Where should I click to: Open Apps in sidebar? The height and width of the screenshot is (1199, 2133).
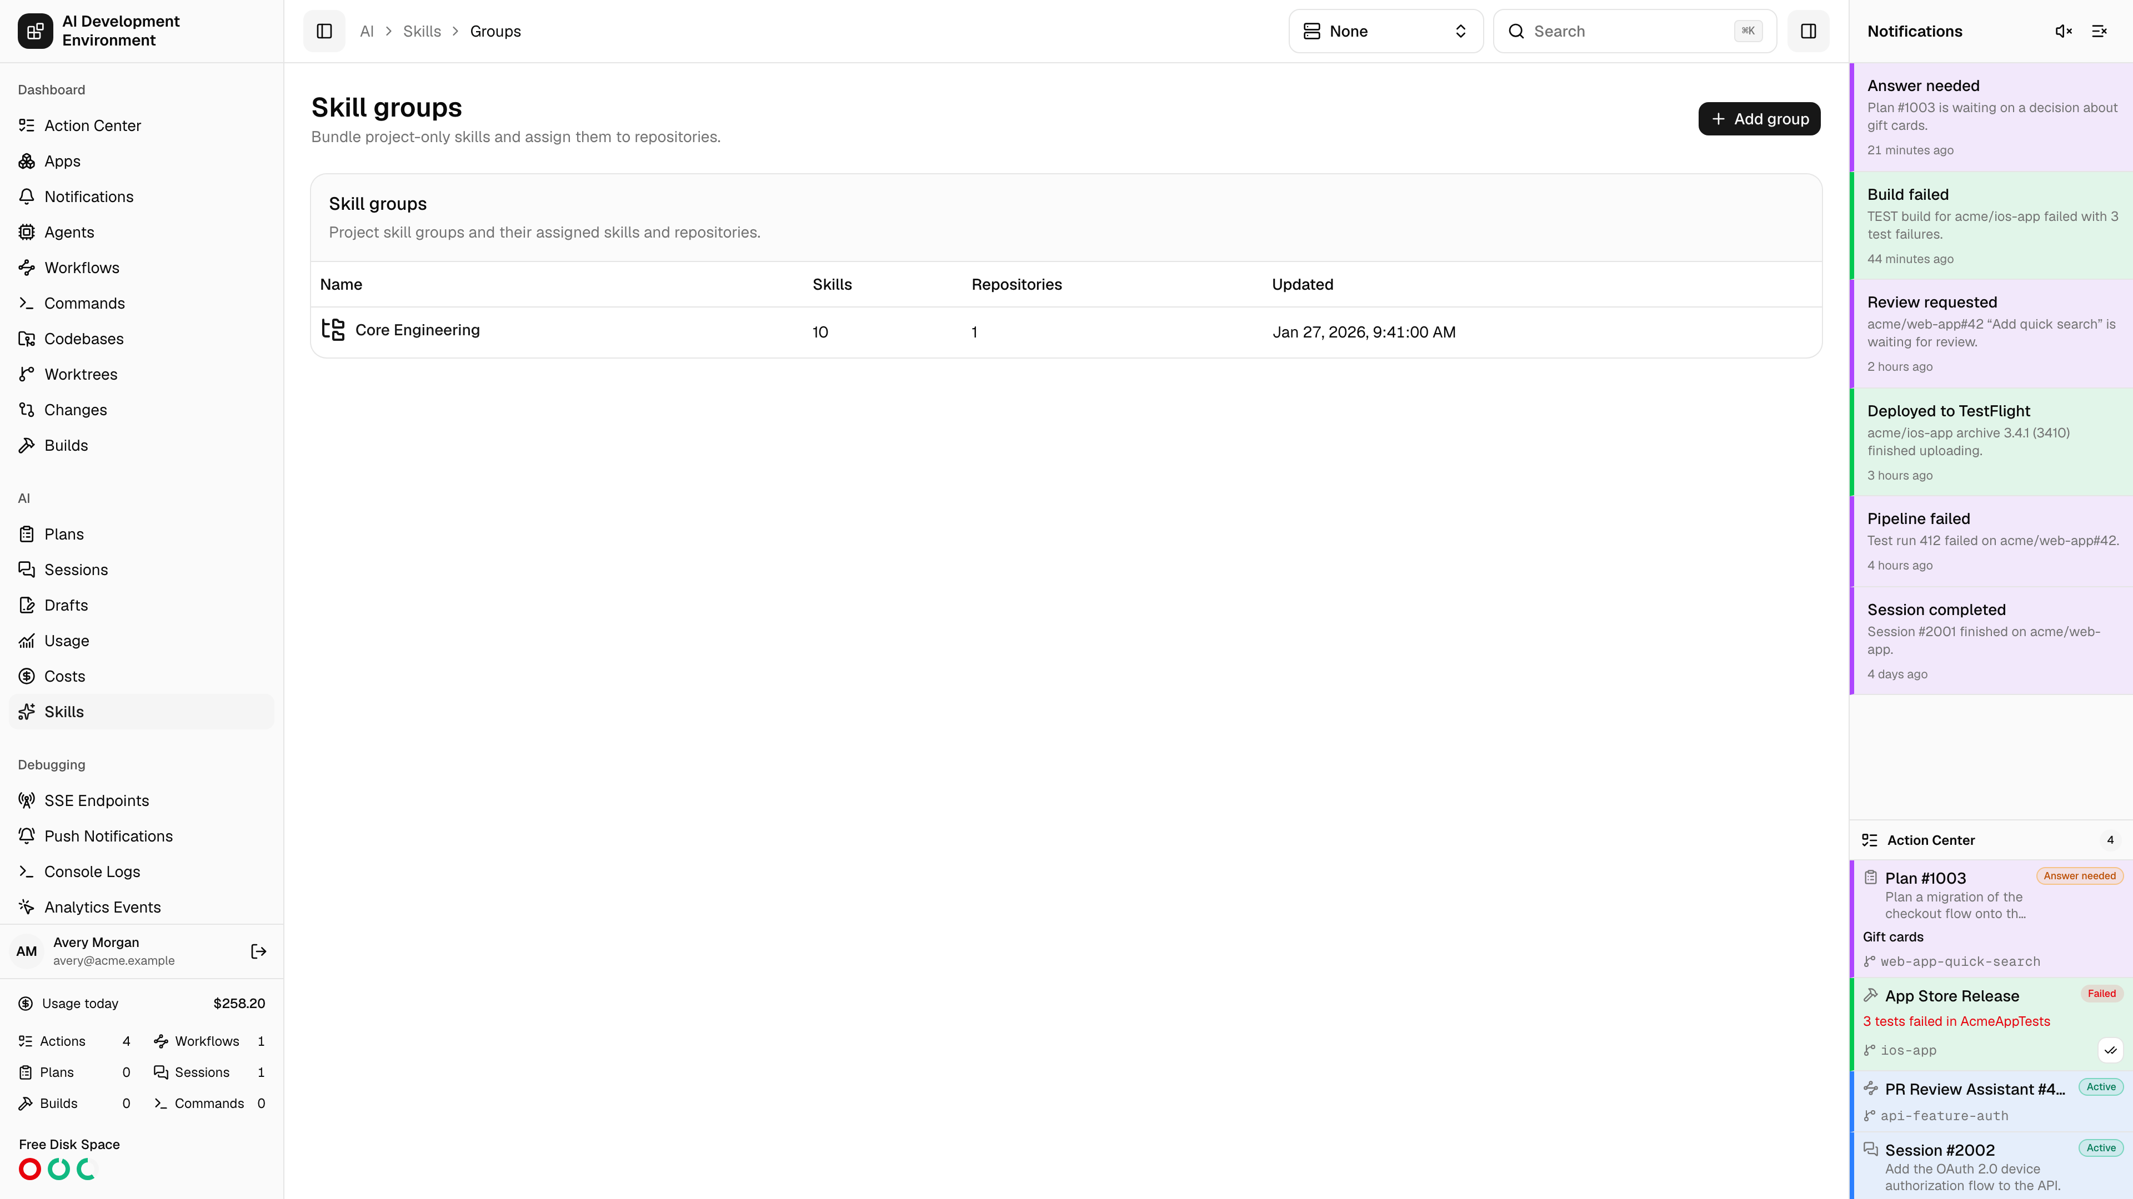click(142, 162)
